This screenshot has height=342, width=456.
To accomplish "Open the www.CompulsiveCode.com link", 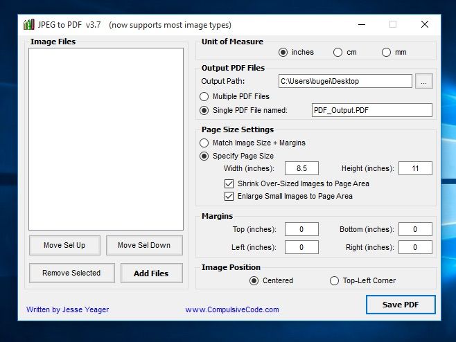I will pyautogui.click(x=232, y=309).
